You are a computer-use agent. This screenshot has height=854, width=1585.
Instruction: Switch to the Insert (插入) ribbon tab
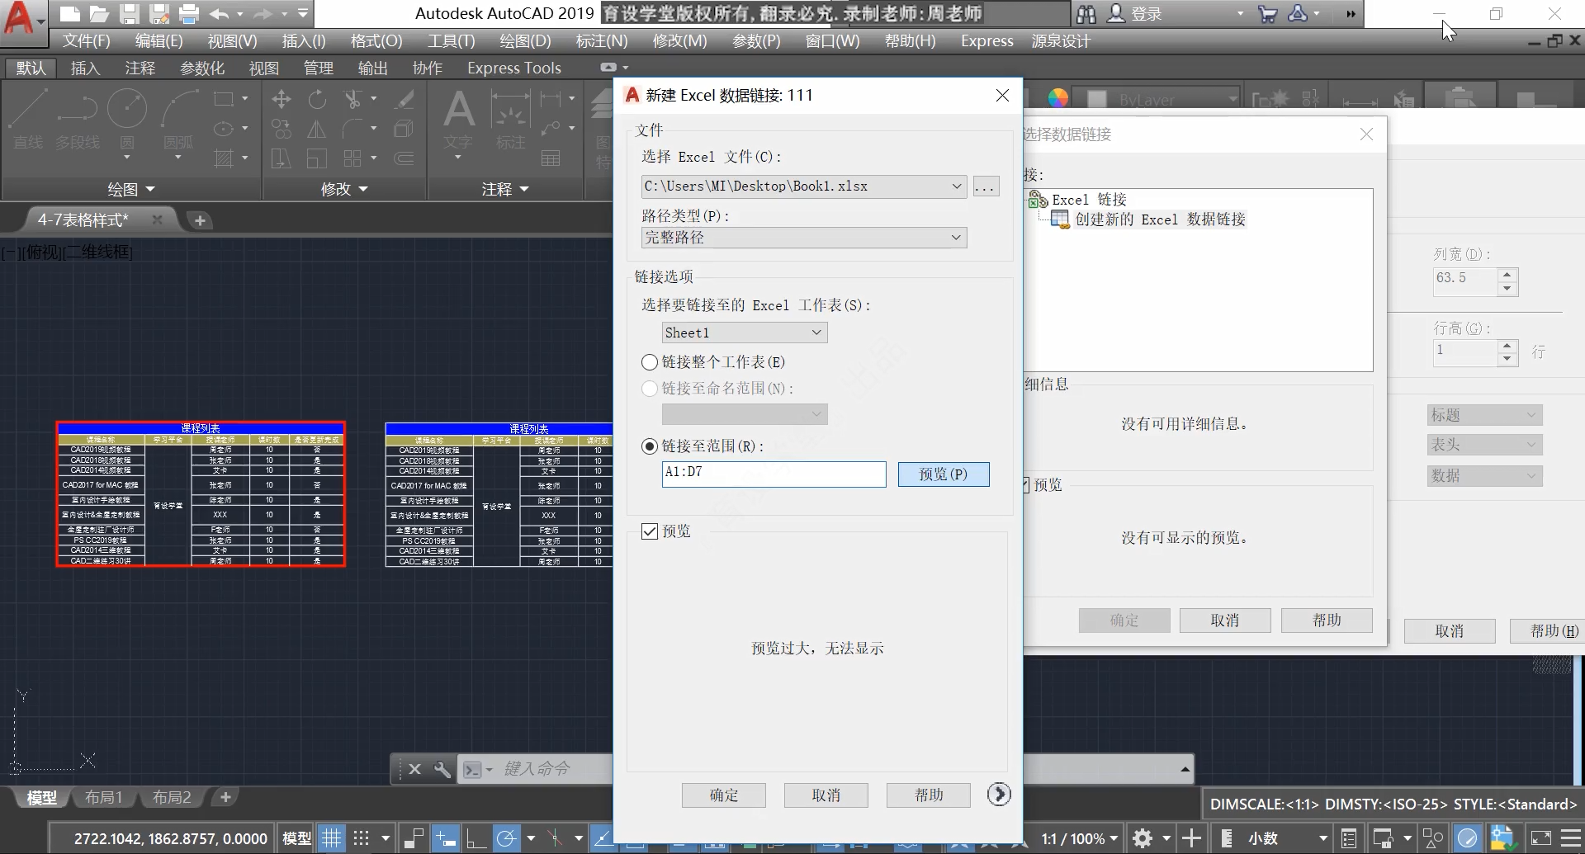pos(86,68)
